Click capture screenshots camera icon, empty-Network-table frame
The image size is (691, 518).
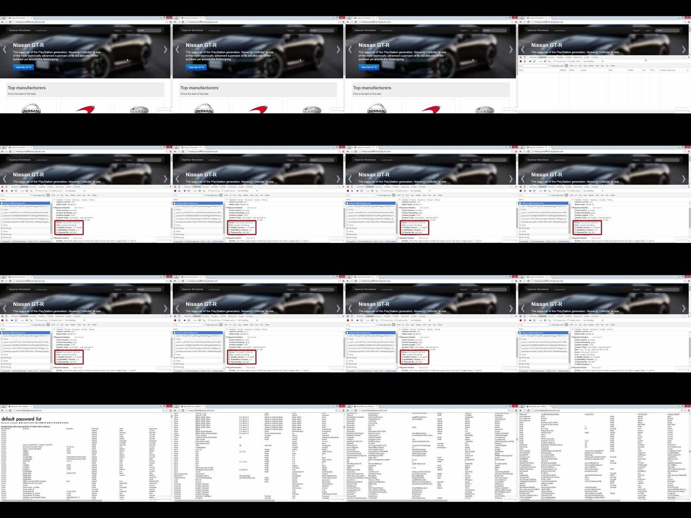530,61
